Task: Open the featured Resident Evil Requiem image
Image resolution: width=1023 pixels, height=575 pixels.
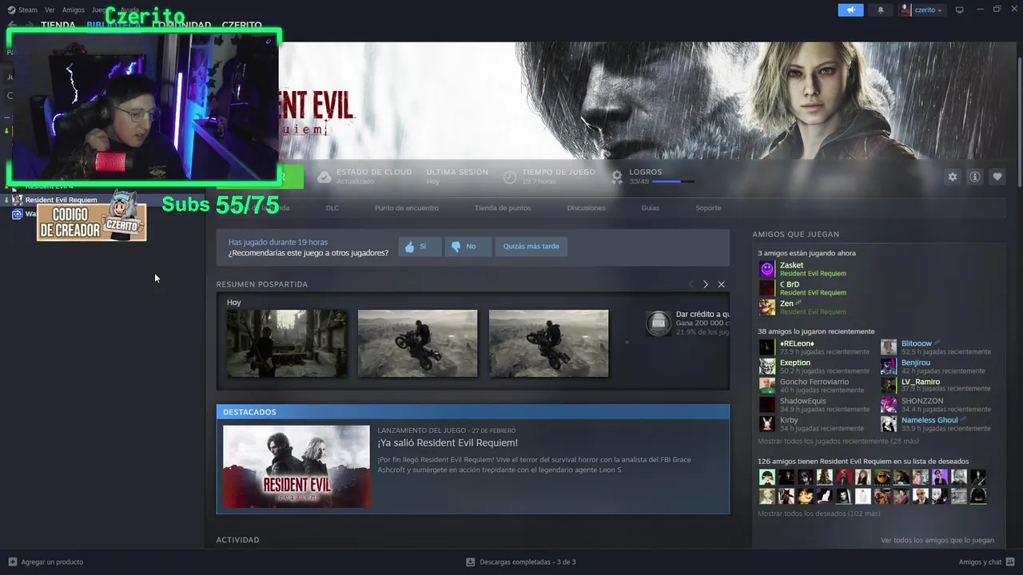Action: 297,466
